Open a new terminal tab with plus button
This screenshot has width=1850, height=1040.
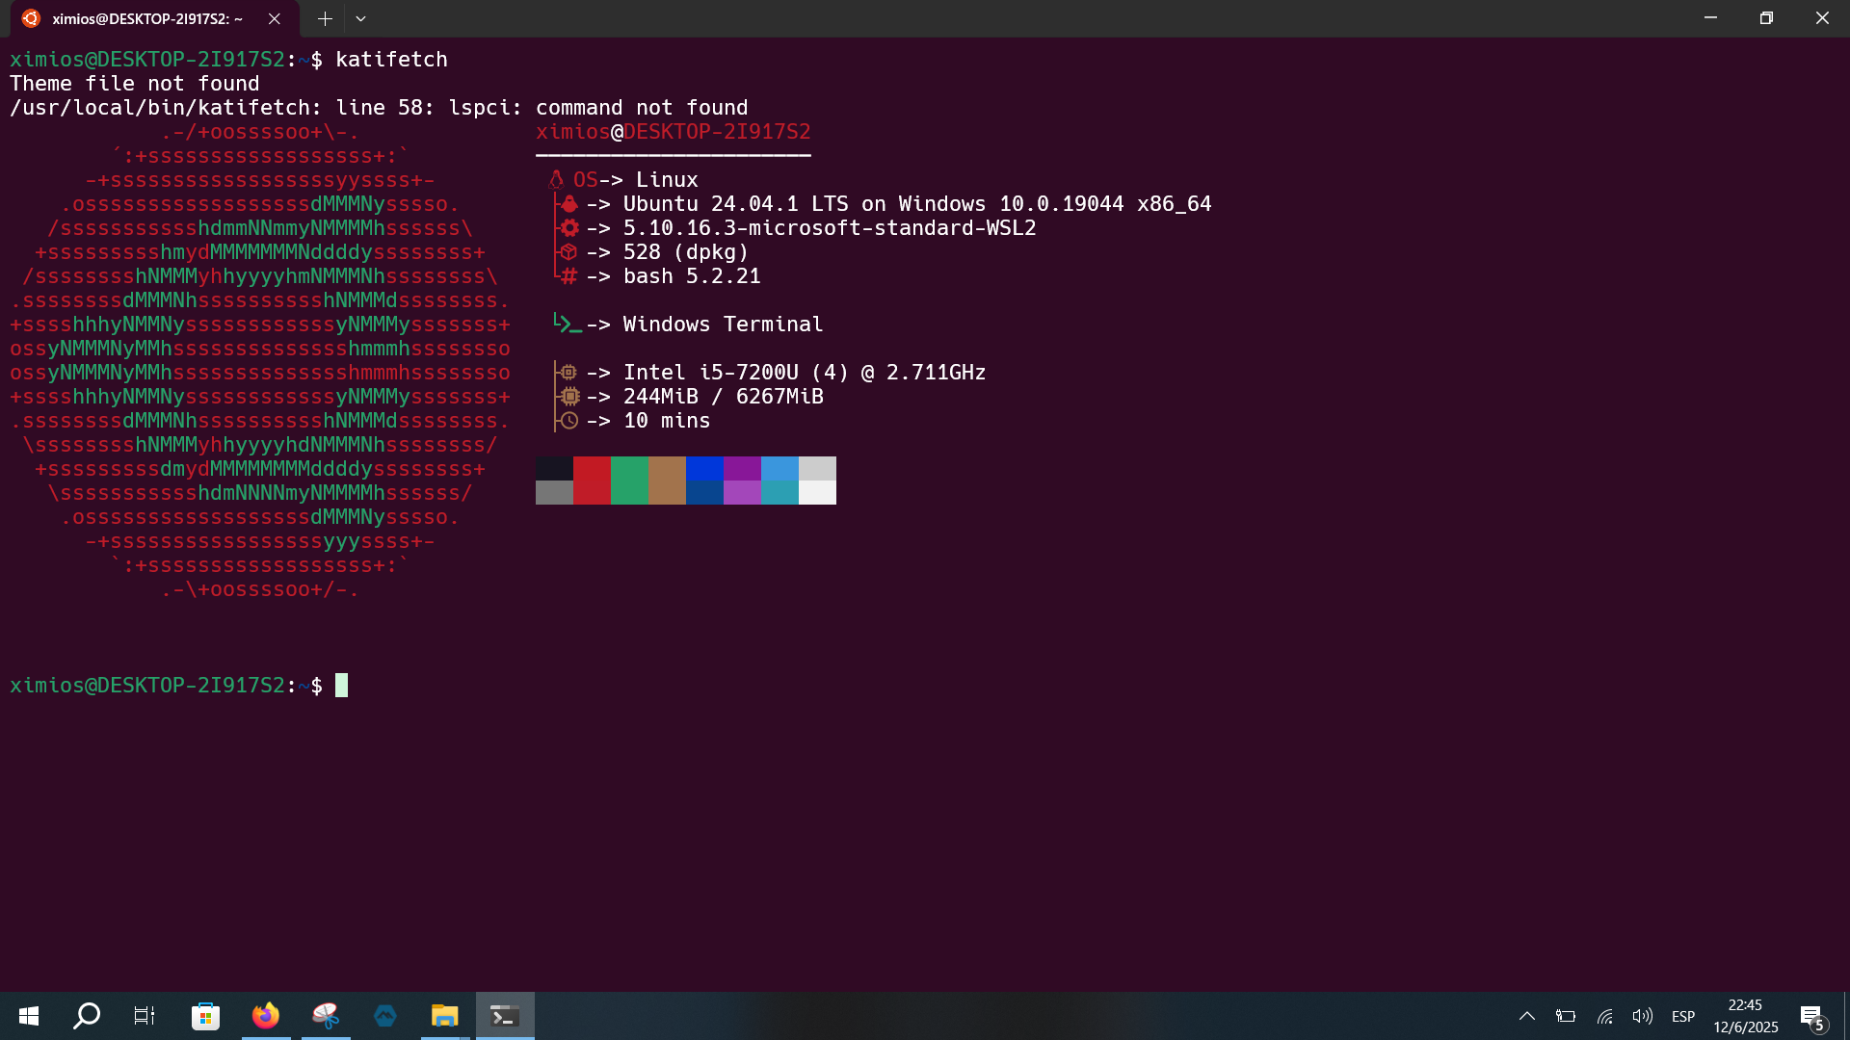click(325, 18)
